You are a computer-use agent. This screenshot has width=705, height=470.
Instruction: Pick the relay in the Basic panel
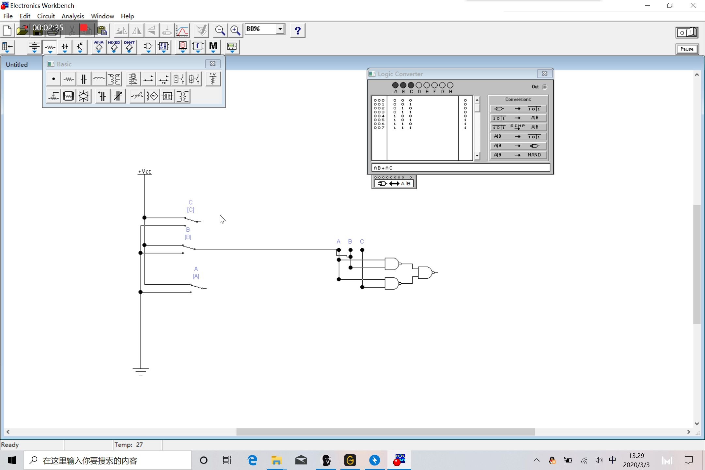coord(133,79)
